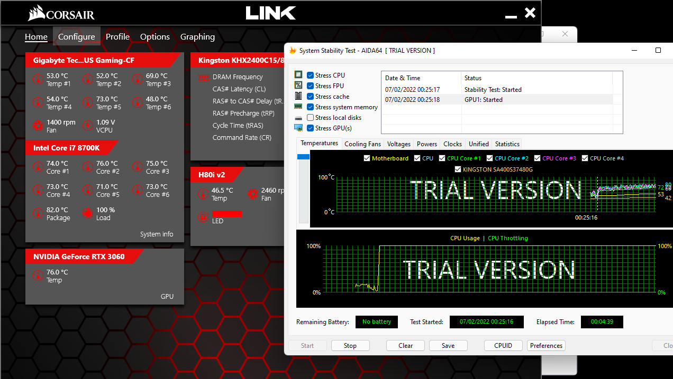Toggle the Stress GPU(s) checkbox

[x=310, y=128]
